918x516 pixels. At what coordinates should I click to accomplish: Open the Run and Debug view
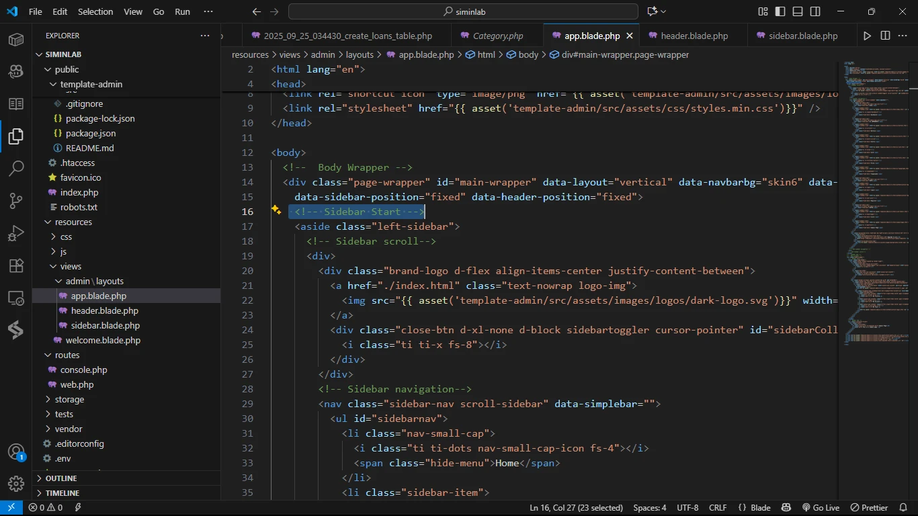pyautogui.click(x=16, y=233)
